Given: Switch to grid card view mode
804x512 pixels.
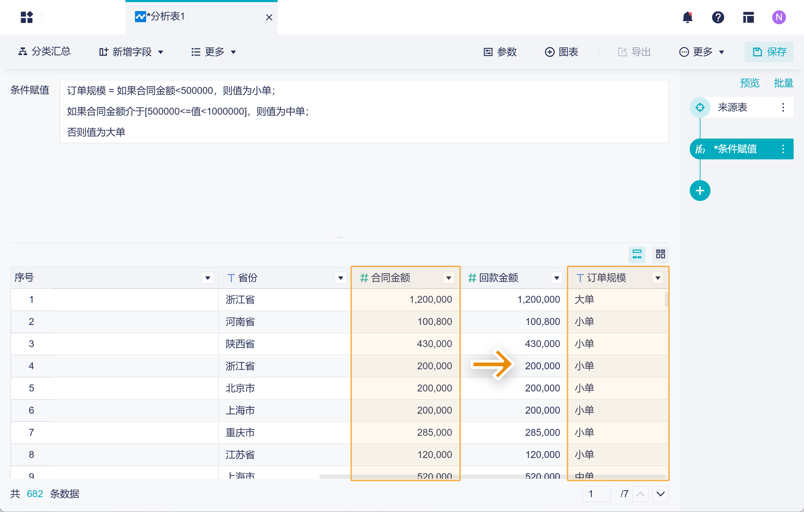Looking at the screenshot, I should (660, 254).
